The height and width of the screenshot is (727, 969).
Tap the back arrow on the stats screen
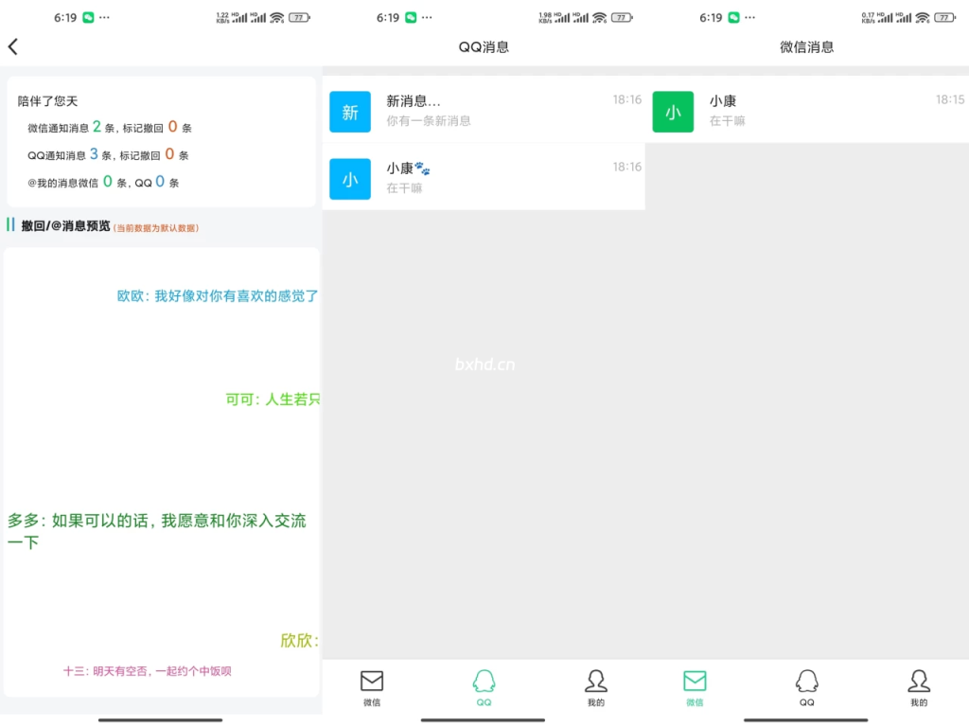[13, 47]
